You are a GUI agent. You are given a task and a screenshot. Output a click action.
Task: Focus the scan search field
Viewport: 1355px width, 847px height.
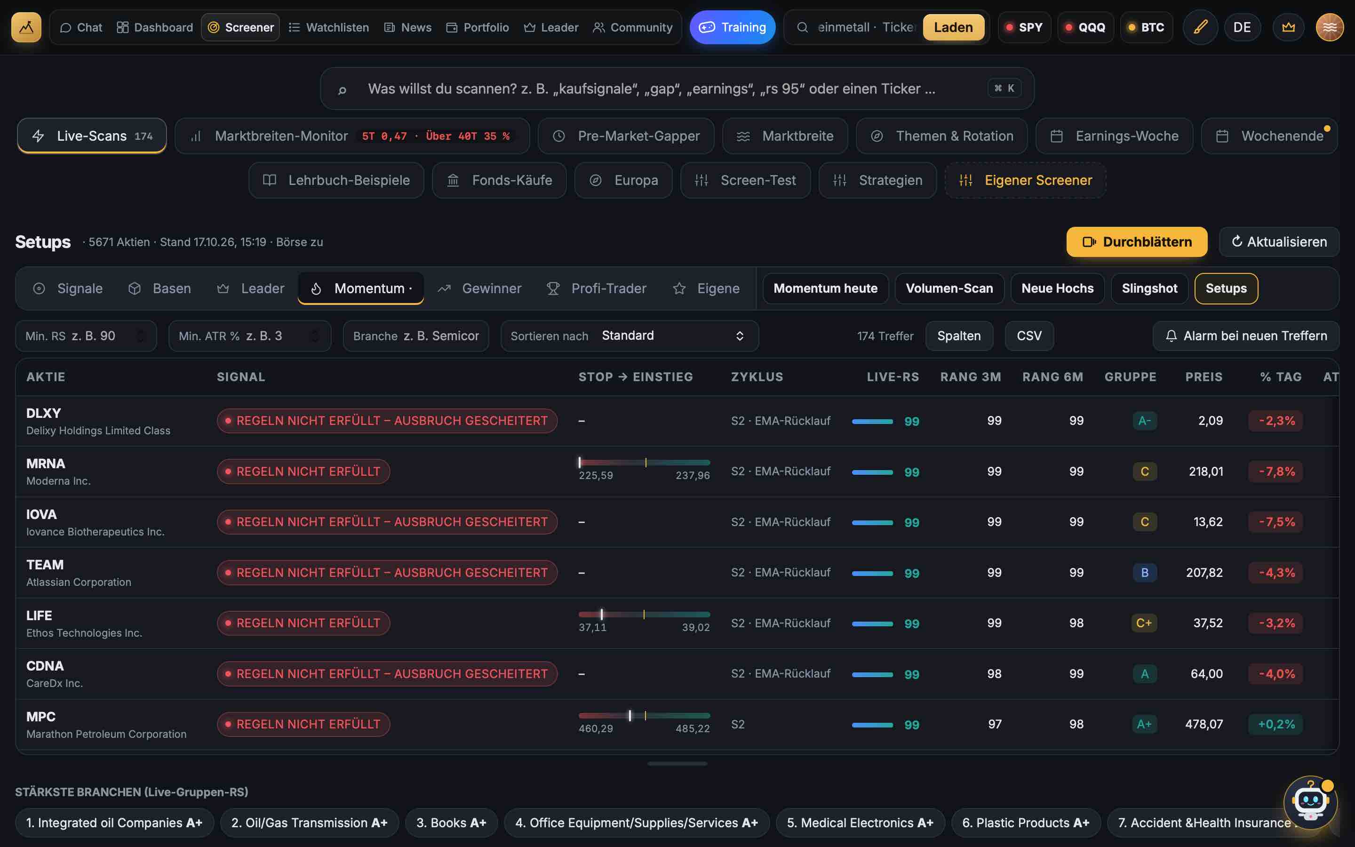677,88
